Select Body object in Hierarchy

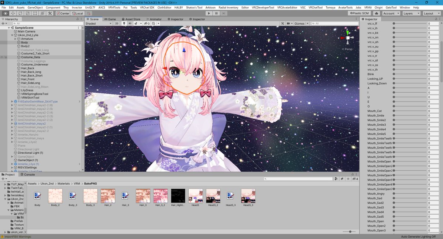tap(24, 43)
